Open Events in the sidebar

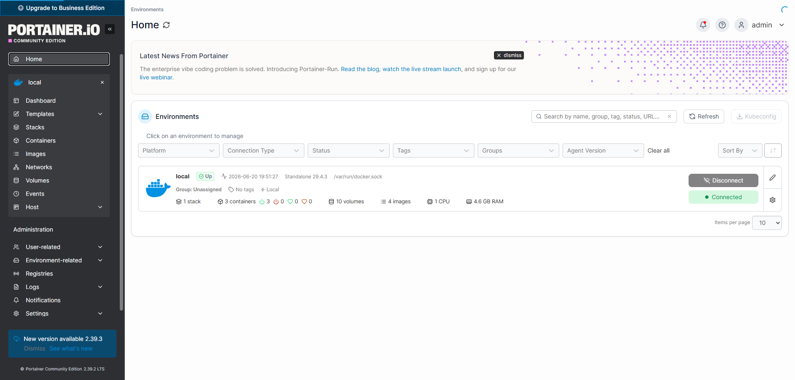click(x=59, y=194)
